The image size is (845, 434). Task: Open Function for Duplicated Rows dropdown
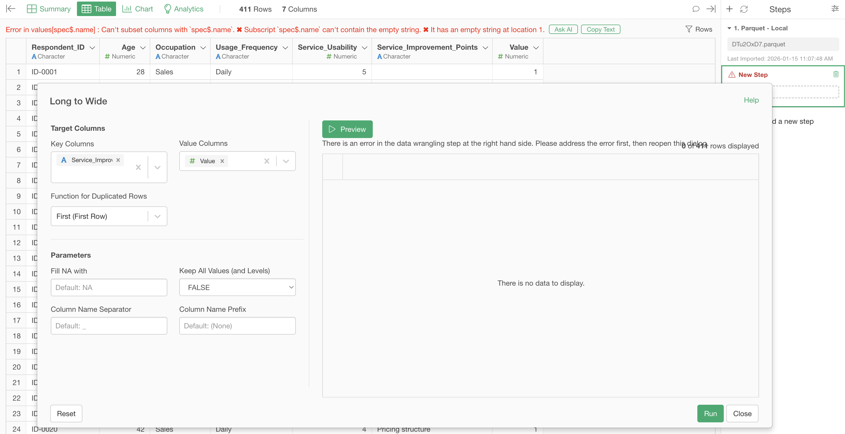coord(157,216)
